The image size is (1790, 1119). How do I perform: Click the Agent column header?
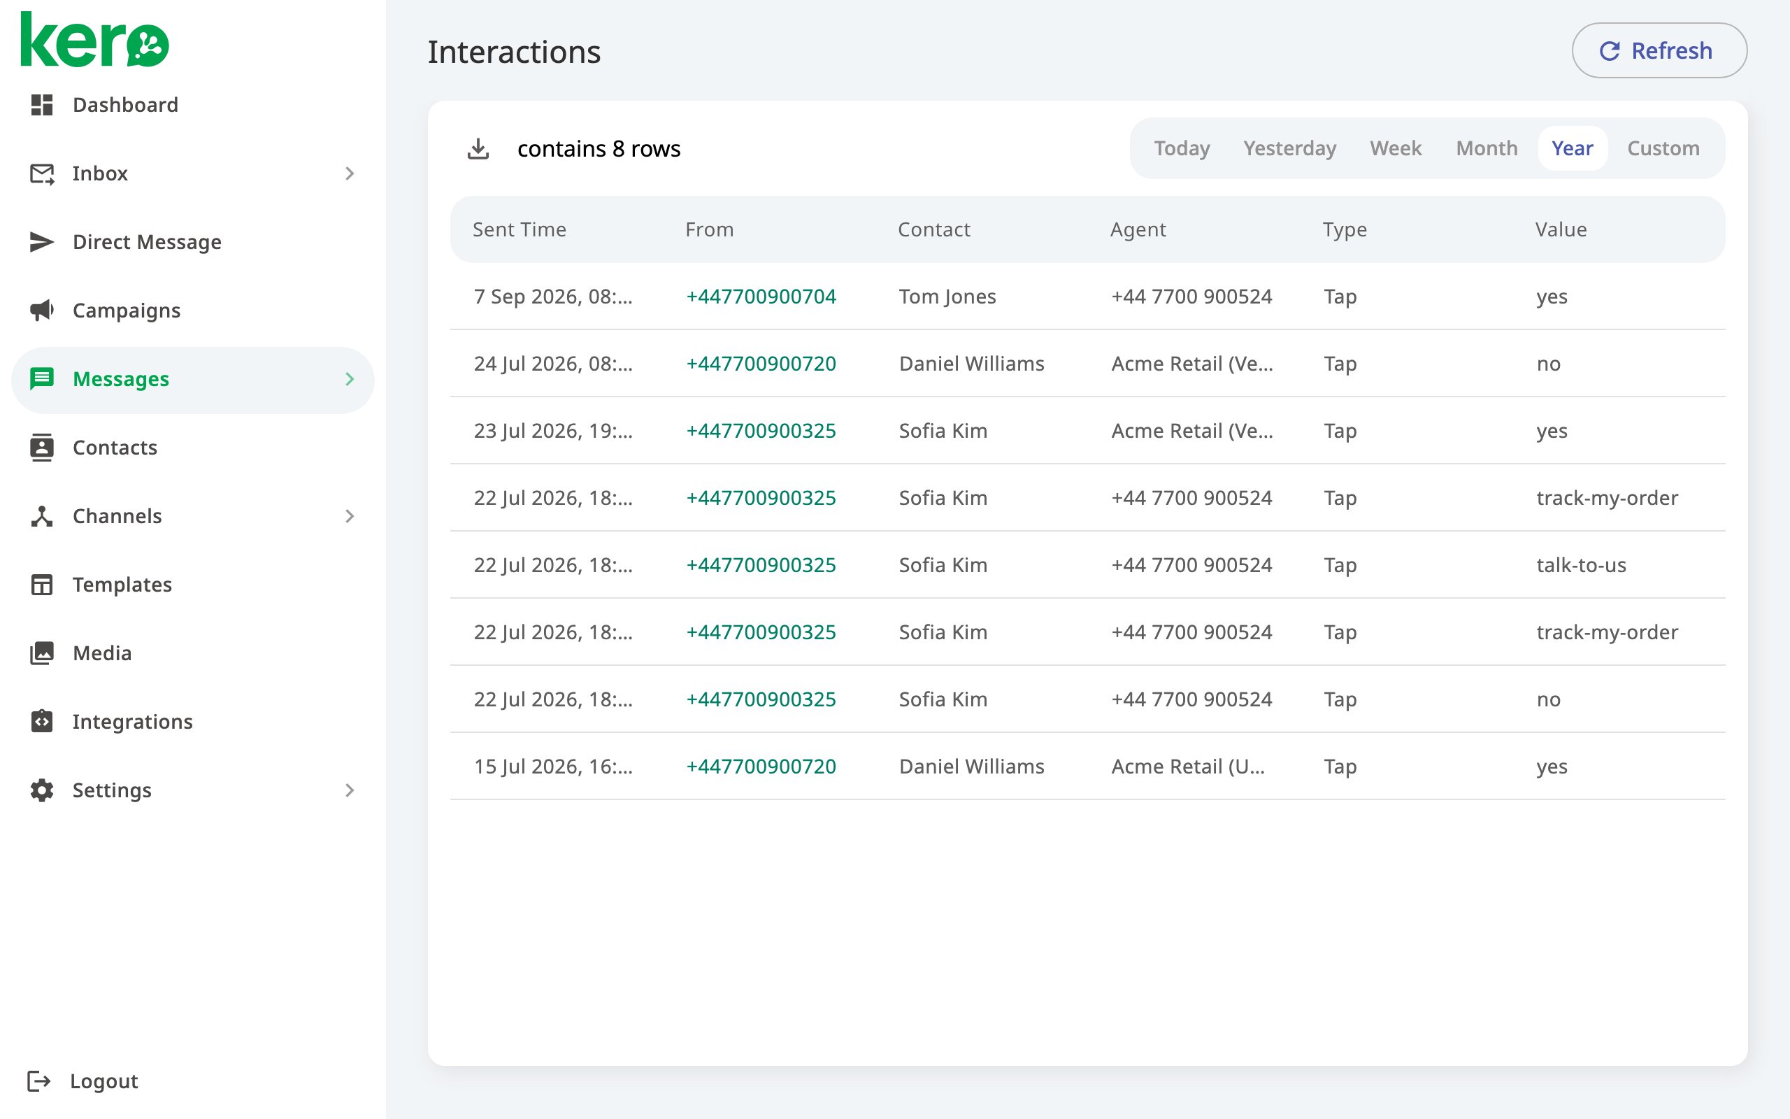(1138, 230)
